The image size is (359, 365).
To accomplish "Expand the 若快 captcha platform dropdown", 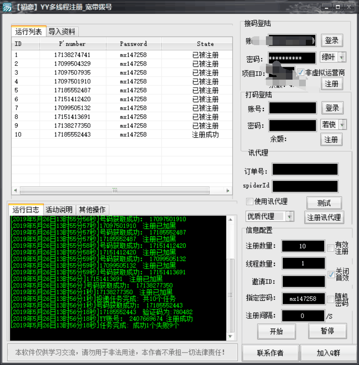I will pos(342,125).
